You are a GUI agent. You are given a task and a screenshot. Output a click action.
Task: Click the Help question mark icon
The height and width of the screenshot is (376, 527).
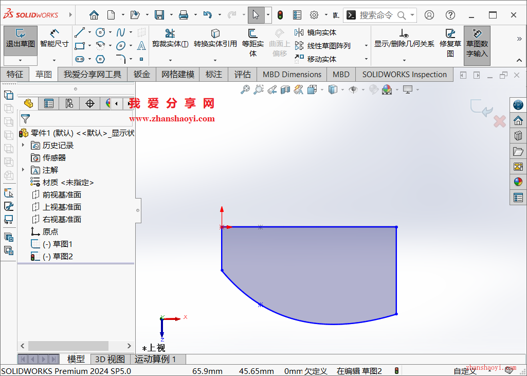(450, 15)
